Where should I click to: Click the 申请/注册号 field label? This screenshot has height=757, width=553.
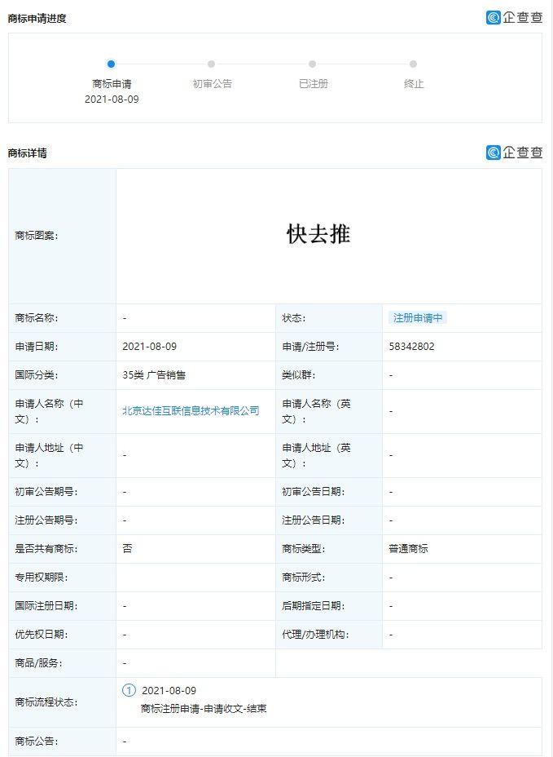coord(310,346)
